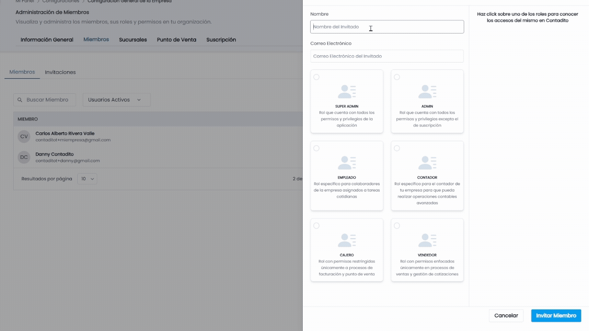Screen dimensions: 589x331
Task: Click the DC avatar of Danny Contadito
Action: (x=24, y=157)
